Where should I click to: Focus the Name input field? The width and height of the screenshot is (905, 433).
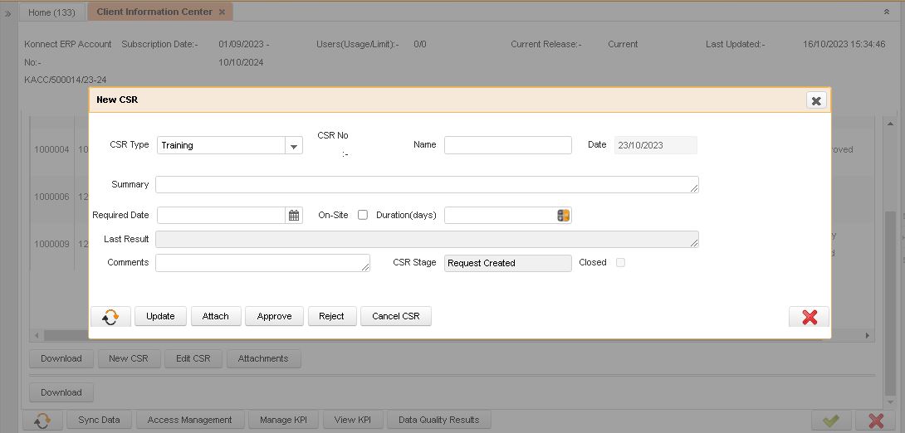[507, 145]
